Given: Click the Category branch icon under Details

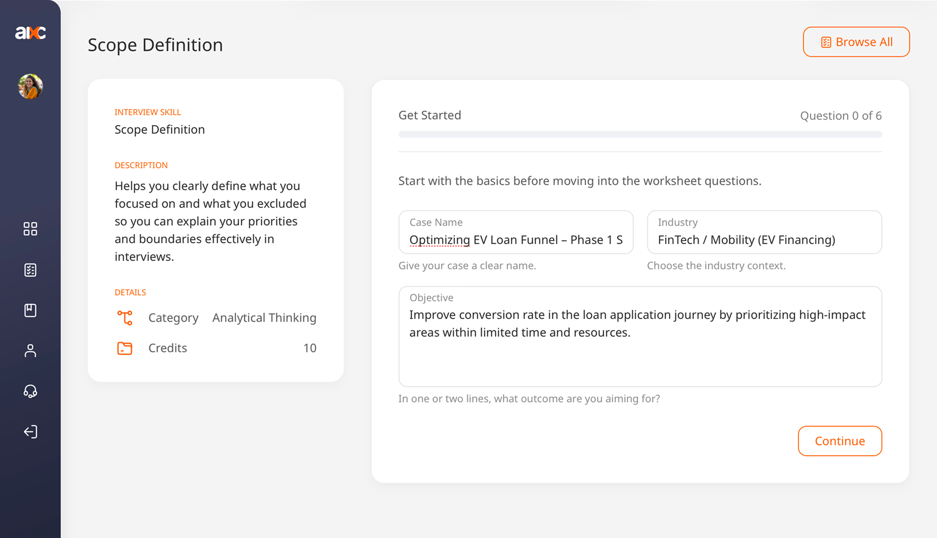Looking at the screenshot, I should click(125, 318).
